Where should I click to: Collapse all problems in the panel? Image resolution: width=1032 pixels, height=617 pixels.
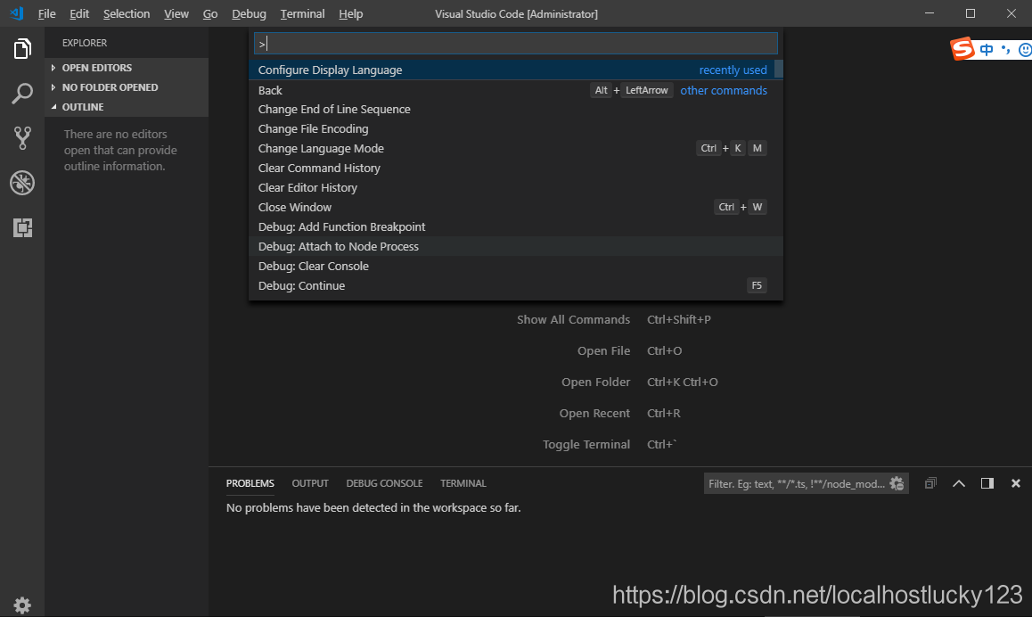930,483
